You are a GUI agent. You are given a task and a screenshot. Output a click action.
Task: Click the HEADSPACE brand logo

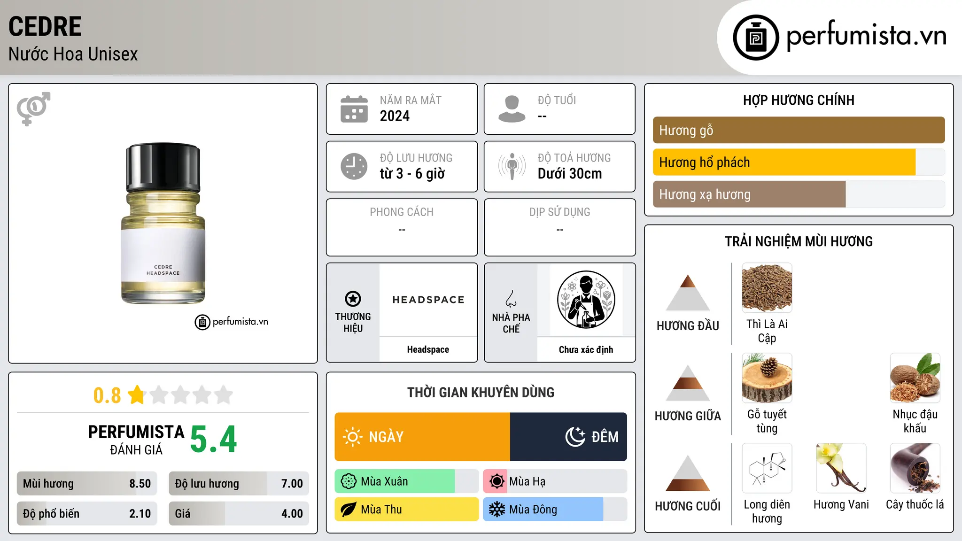tap(428, 300)
